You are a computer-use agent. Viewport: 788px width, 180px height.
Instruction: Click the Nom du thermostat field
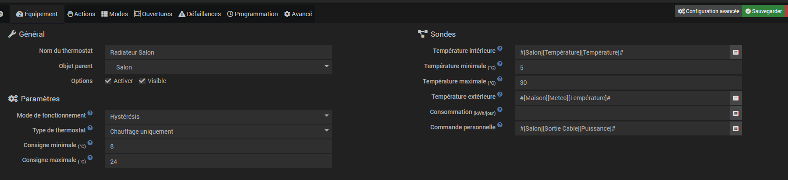coord(218,52)
